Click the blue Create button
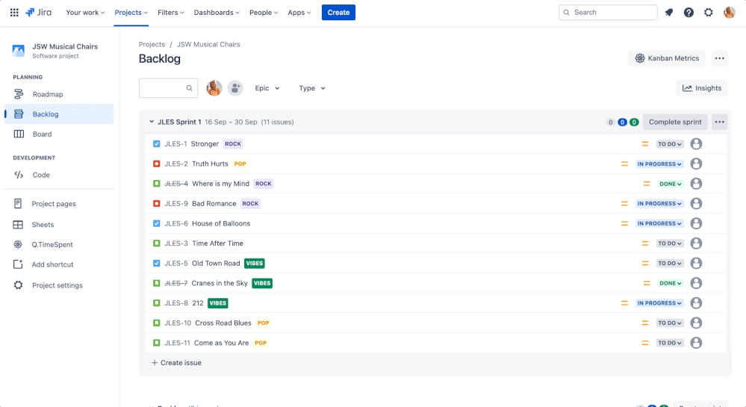746x407 pixels. point(338,13)
